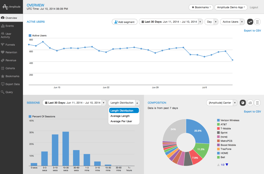Click the Add segment button
This screenshot has height=174, width=264.
(125, 22)
